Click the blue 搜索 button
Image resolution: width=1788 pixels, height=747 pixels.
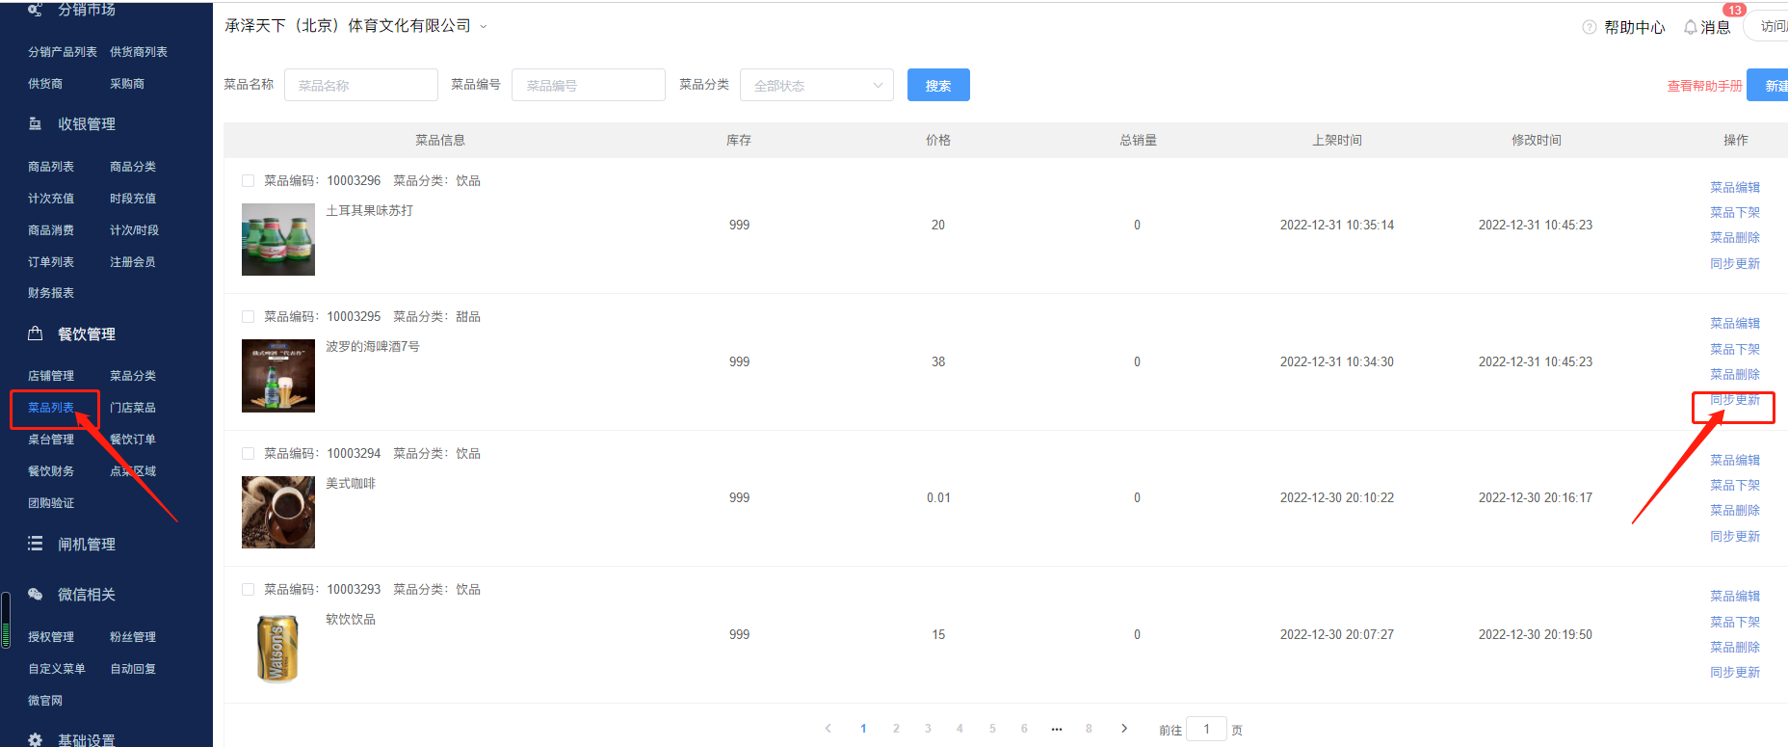[937, 86]
